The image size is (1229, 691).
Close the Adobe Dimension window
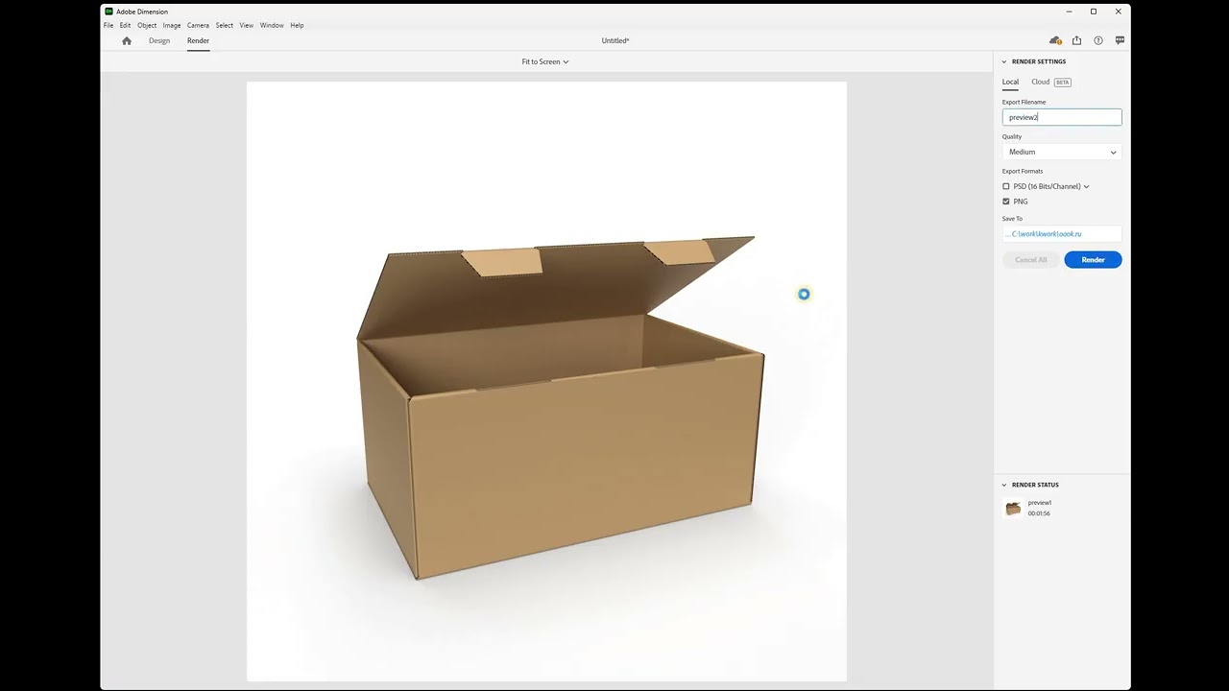[x=1119, y=12]
